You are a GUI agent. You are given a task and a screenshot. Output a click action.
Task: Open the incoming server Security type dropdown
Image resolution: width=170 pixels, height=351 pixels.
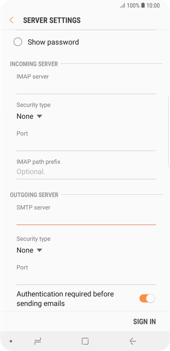click(29, 116)
